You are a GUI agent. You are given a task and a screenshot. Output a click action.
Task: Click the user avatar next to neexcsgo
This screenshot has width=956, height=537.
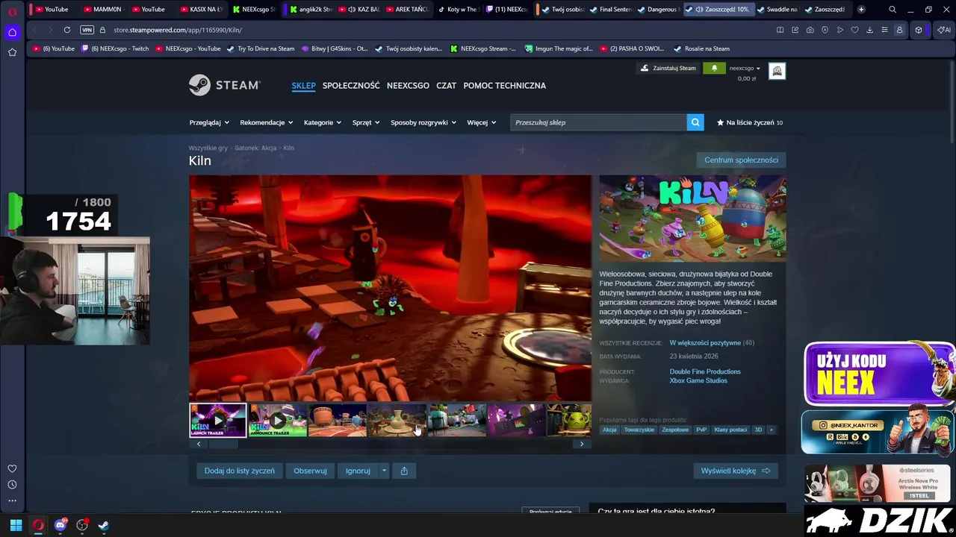(x=777, y=71)
